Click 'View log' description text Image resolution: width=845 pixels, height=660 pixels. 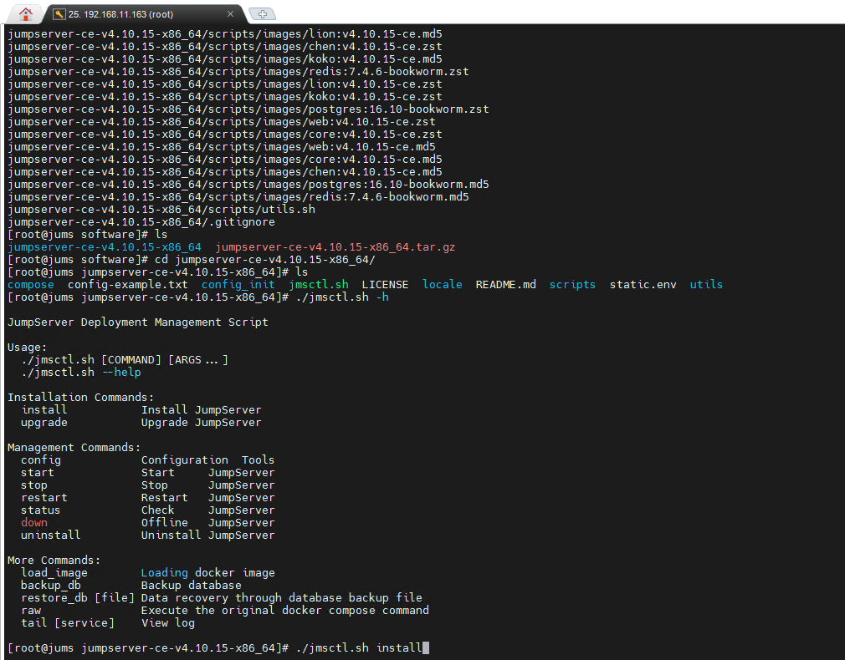click(x=167, y=623)
